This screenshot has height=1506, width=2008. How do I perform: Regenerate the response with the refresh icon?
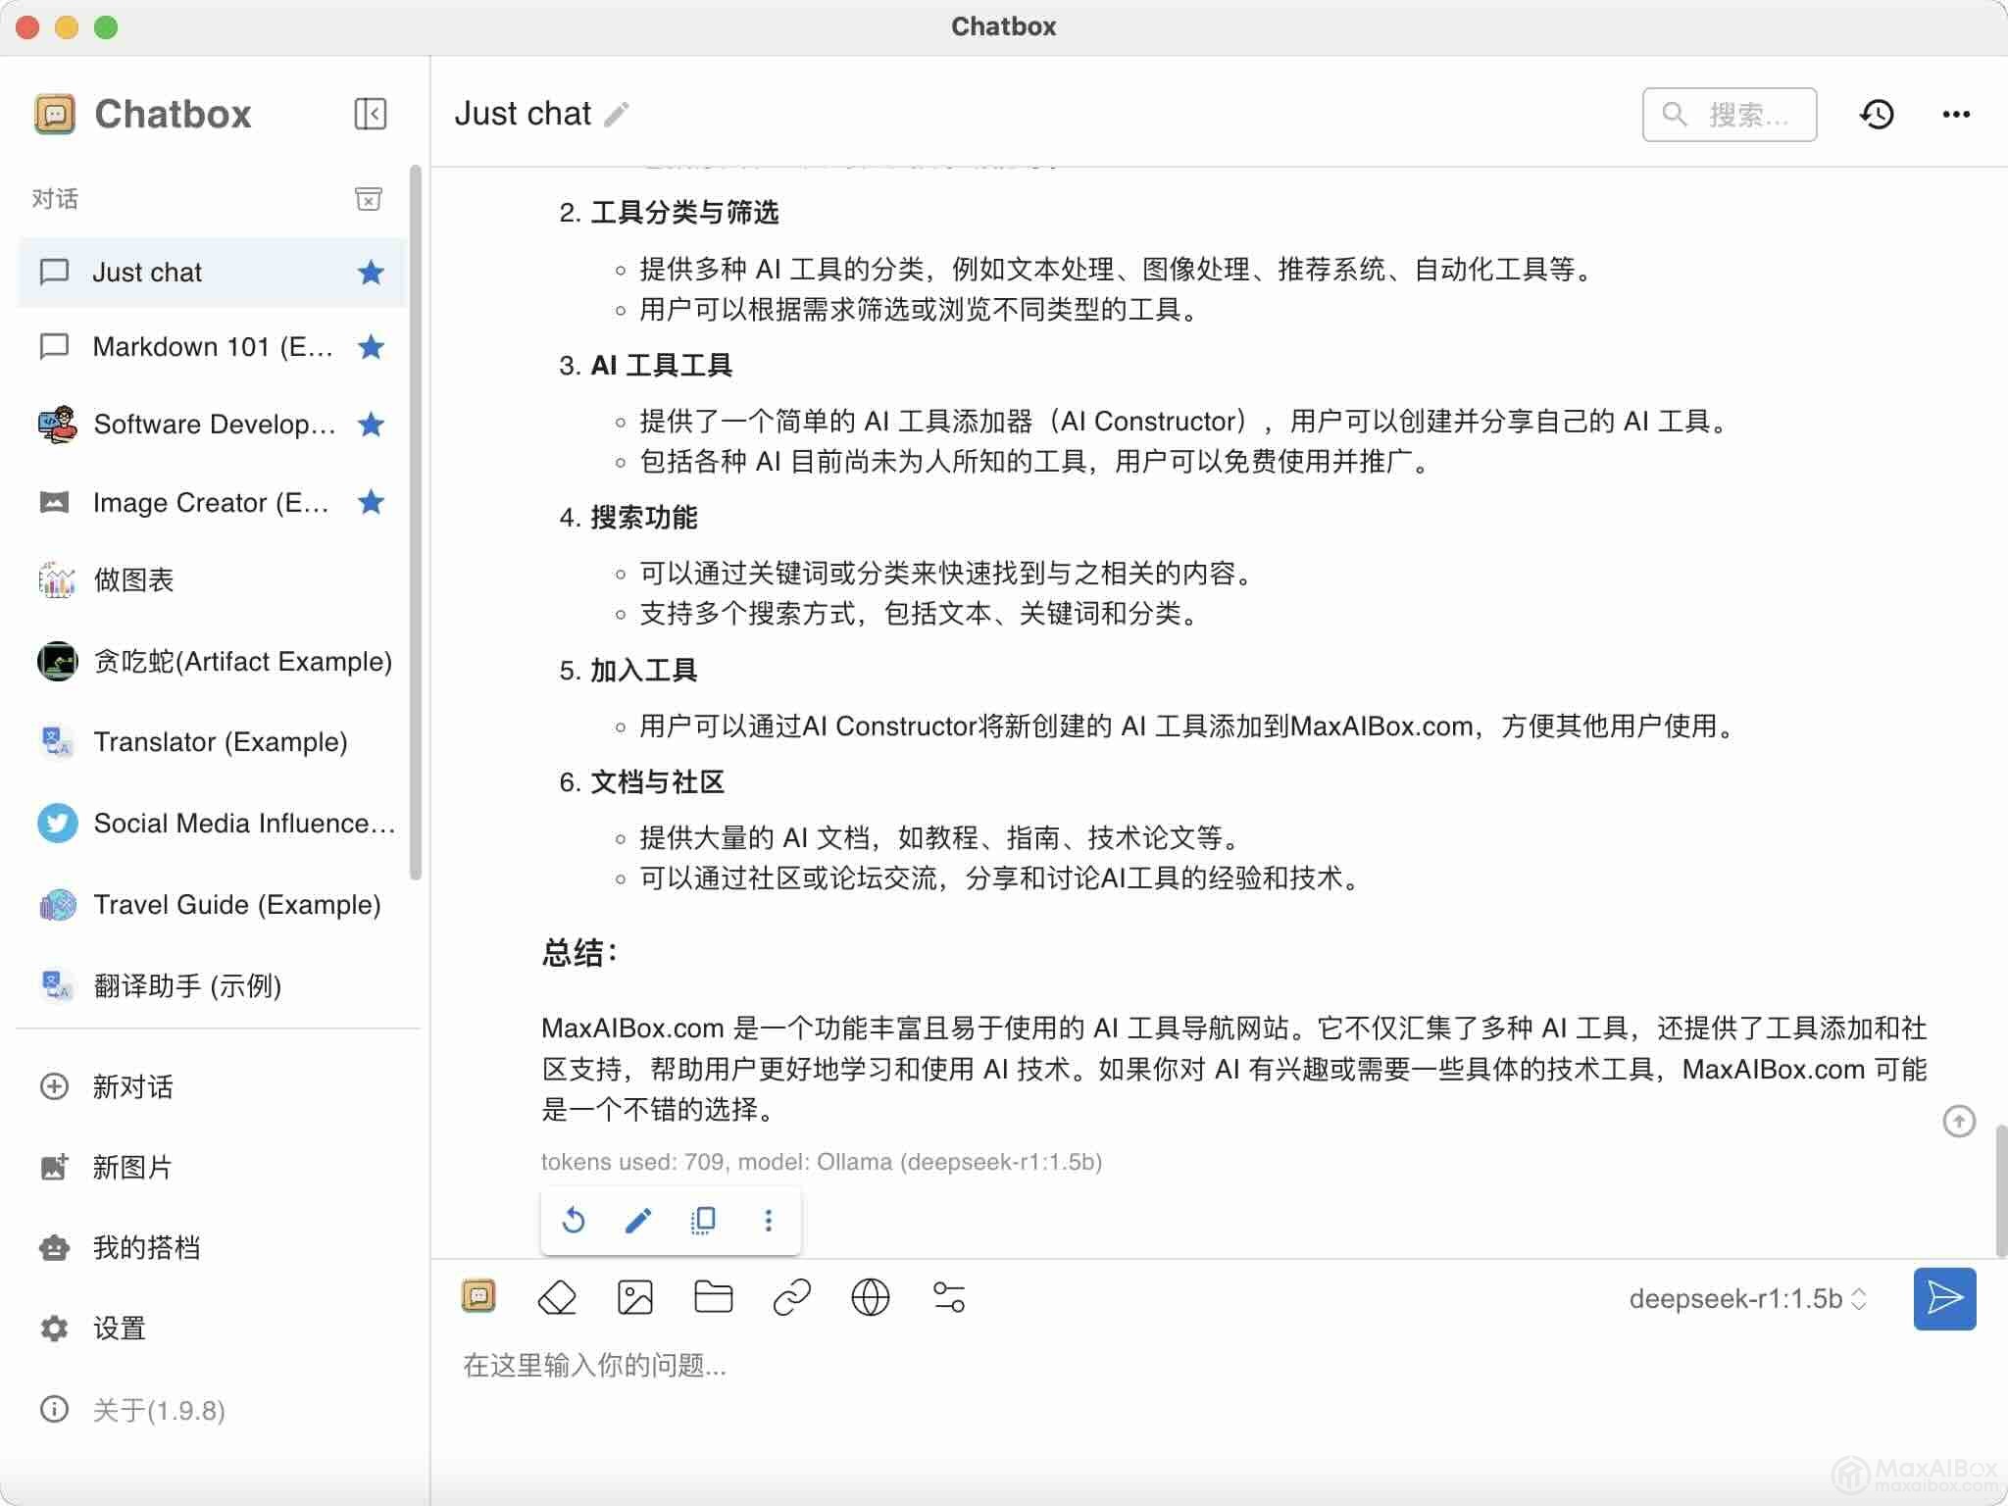point(574,1220)
